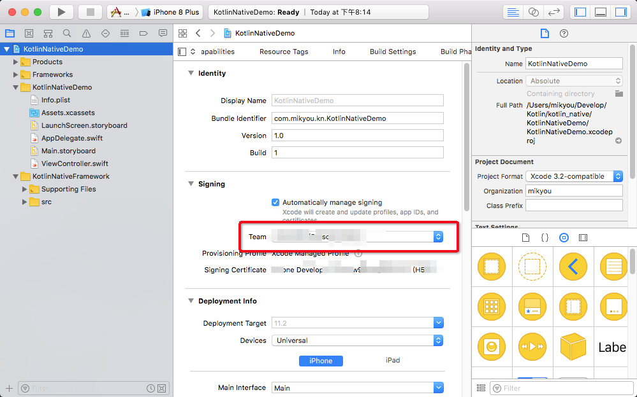Select AppDelegate.swift in the navigator
Viewport: 637px width, 397px height.
(x=72, y=138)
